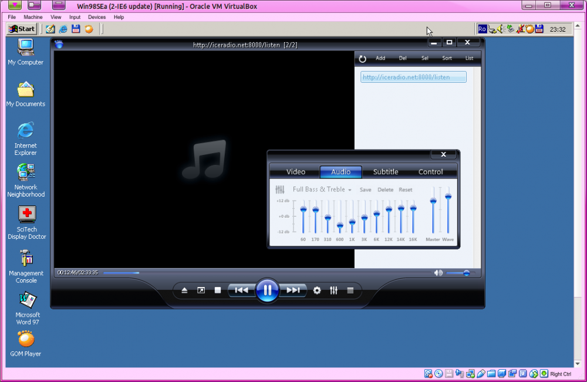
Task: Mute audio with the speaker icon
Action: tap(438, 273)
